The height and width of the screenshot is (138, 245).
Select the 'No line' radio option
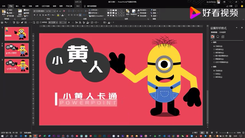tap(214, 71)
